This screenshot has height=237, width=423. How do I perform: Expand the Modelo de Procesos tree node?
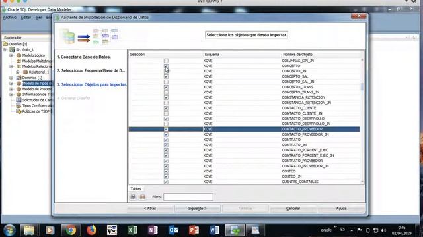pos(11,89)
